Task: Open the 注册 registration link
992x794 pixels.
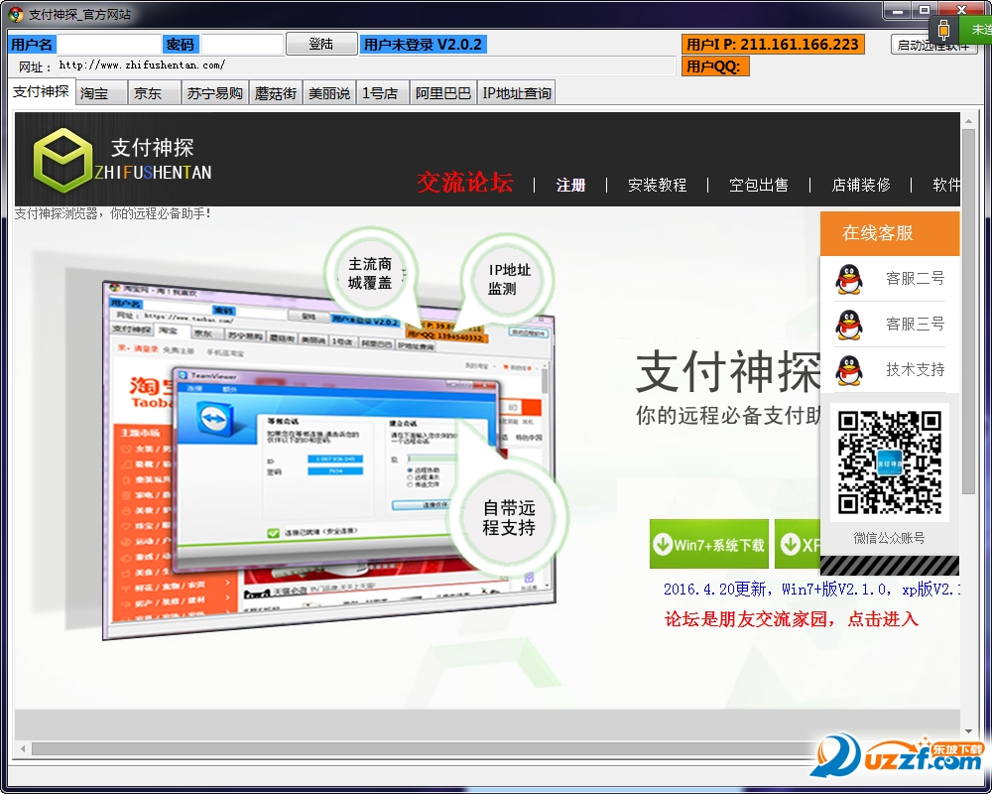Action: pos(570,185)
